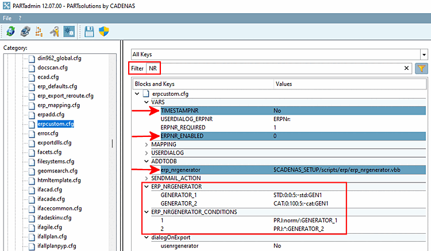The width and height of the screenshot is (431, 251).
Task: Click the refresh globe toolbar icon
Action: [x=11, y=32]
